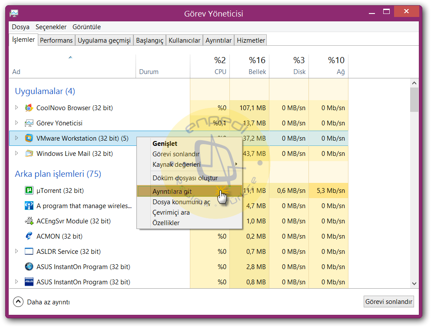Click the wireless manager program icon
This screenshot has height=327, width=431.
[x=29, y=206]
